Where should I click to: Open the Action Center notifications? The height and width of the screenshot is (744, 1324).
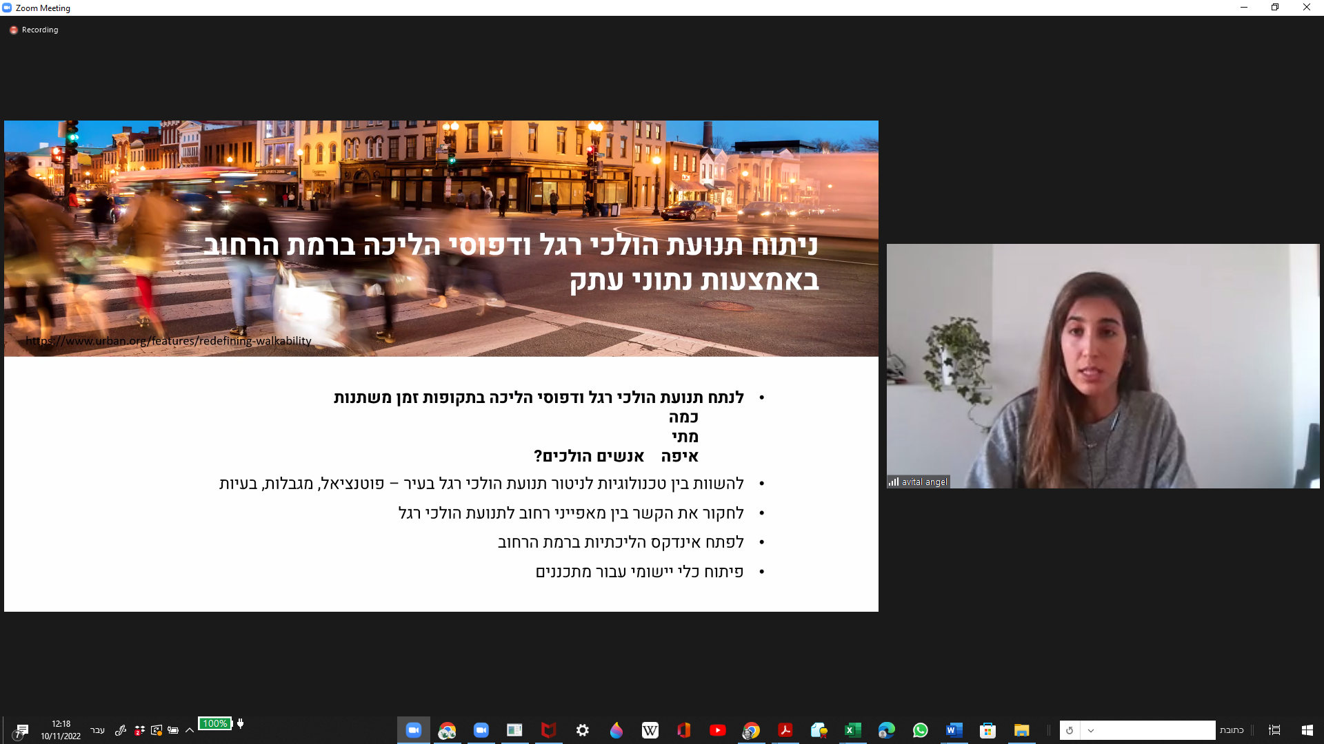(22, 730)
